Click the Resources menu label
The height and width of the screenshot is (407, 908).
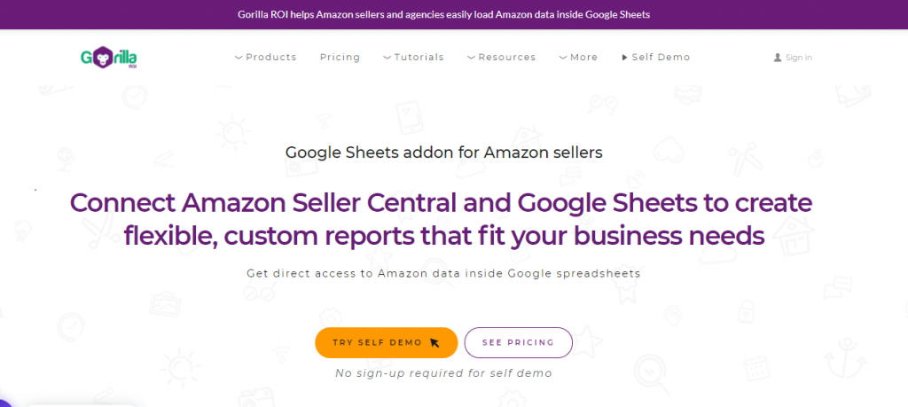coord(506,58)
